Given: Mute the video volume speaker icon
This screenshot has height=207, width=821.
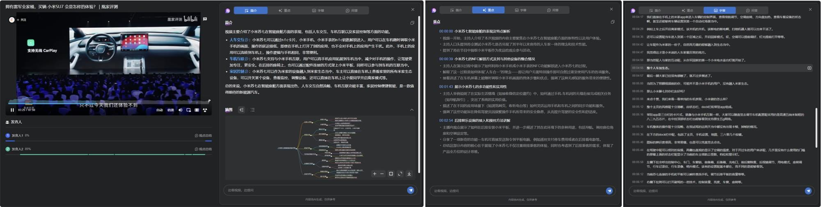Looking at the screenshot, I should click(180, 110).
